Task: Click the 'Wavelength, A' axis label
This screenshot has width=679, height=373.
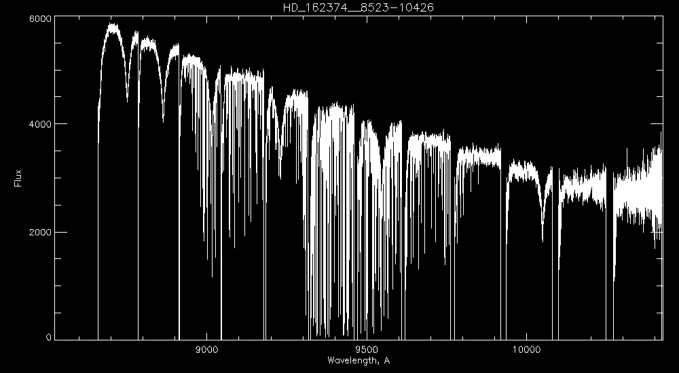Action: pos(359,360)
